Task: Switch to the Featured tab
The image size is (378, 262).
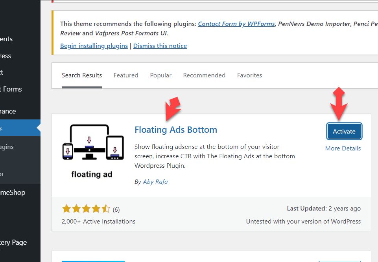Action: pos(126,75)
